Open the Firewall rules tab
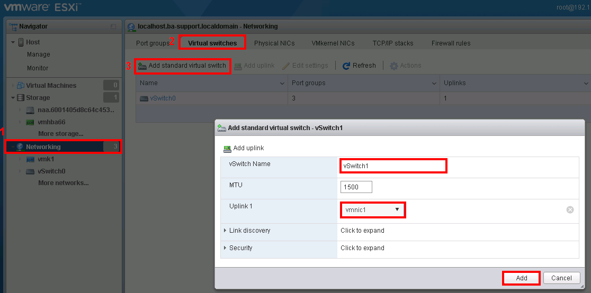 (x=451, y=43)
